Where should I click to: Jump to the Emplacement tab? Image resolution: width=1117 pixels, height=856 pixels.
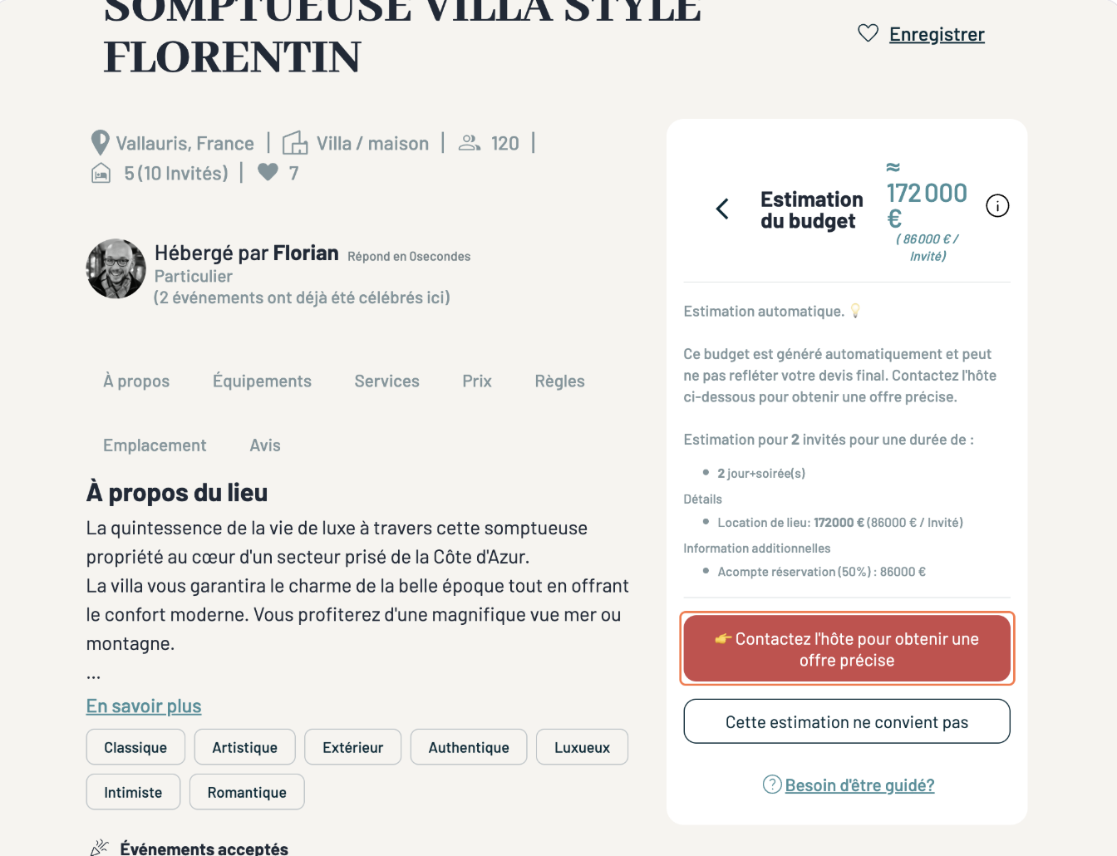tap(155, 445)
